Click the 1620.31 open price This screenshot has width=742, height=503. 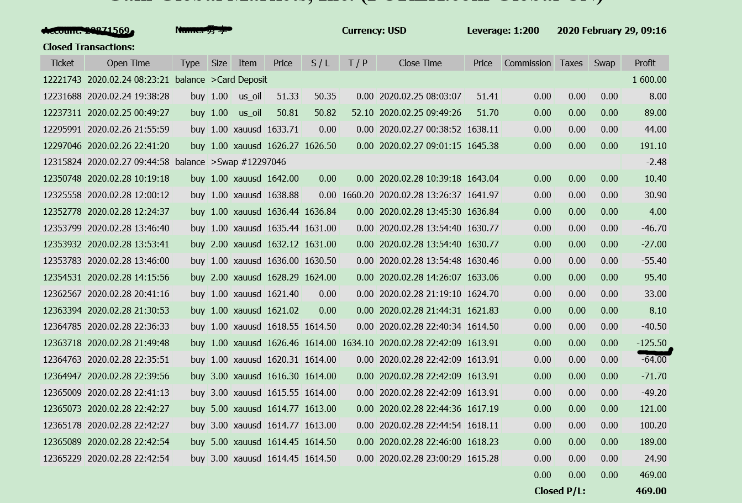click(x=283, y=359)
